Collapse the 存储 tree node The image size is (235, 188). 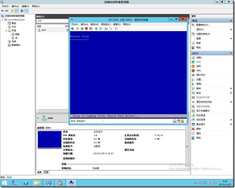coord(6,31)
